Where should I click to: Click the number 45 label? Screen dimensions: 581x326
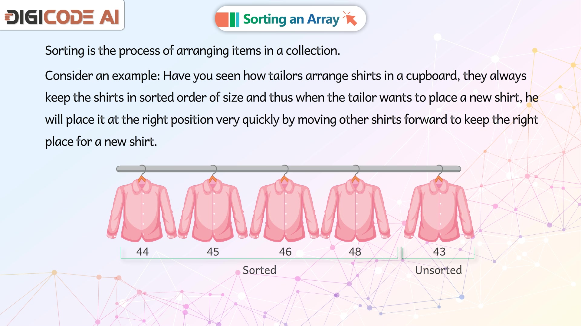point(213,252)
